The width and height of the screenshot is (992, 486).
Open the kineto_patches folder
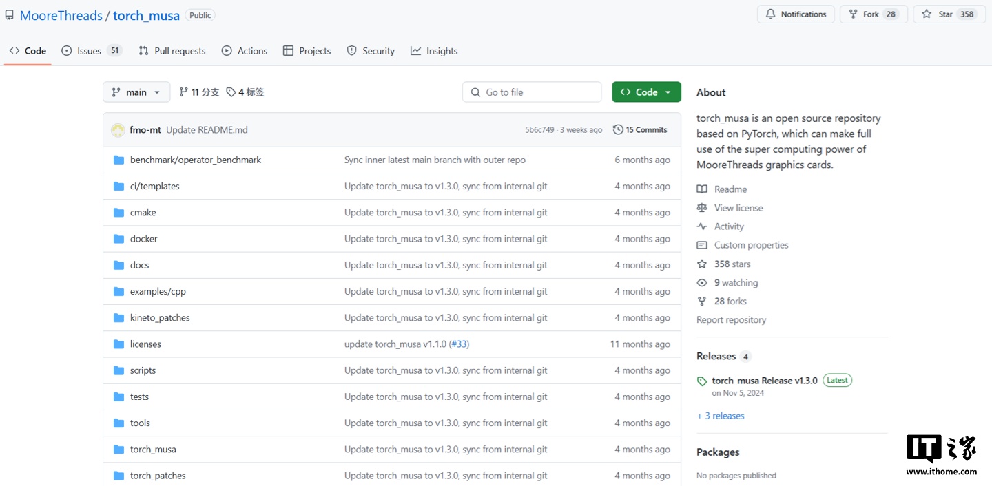pos(160,318)
